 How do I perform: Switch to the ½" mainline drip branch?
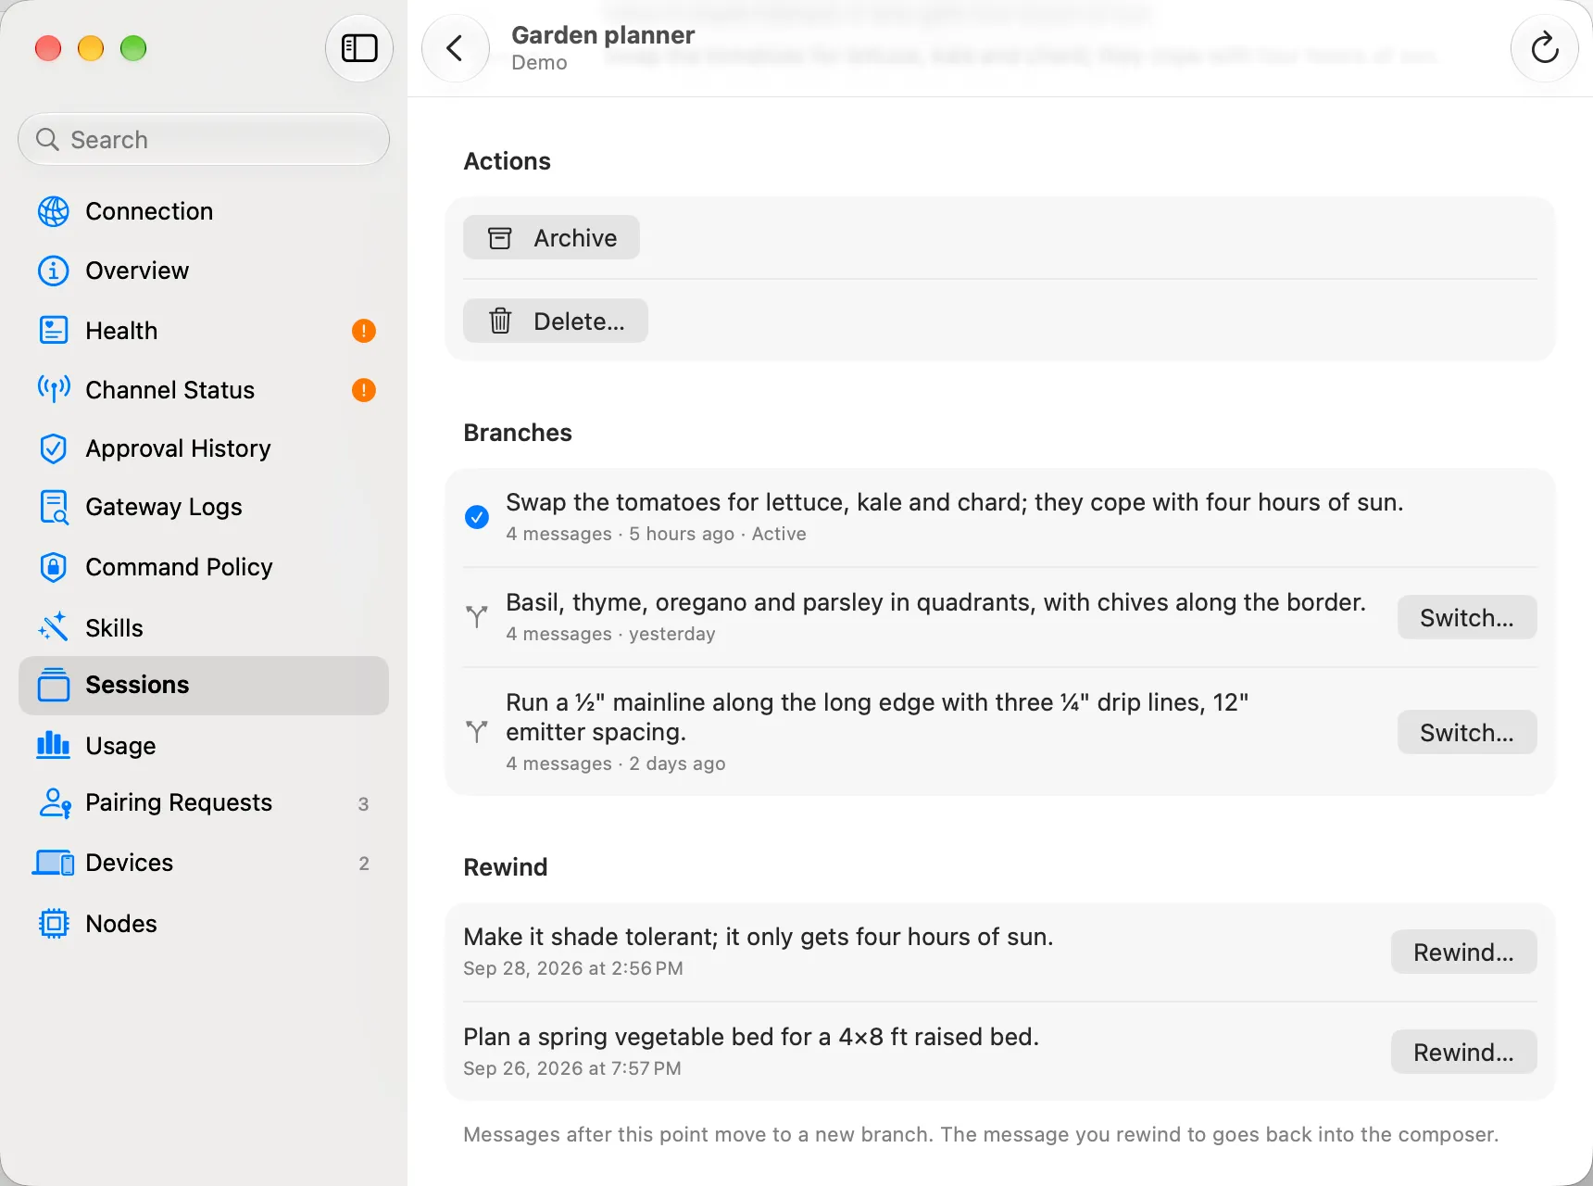(1466, 733)
